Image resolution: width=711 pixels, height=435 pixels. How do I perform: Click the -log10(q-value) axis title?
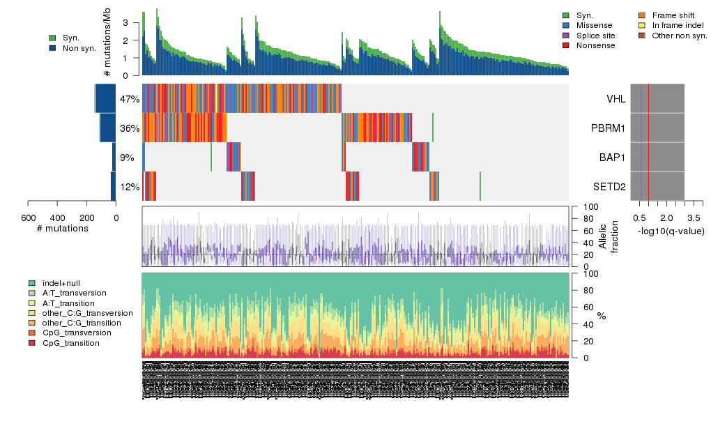tap(671, 231)
